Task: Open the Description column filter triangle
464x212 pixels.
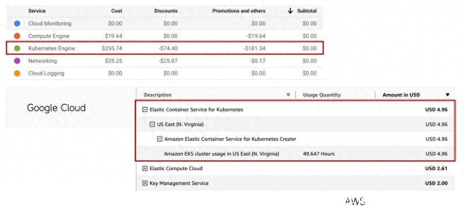Action: [288, 95]
